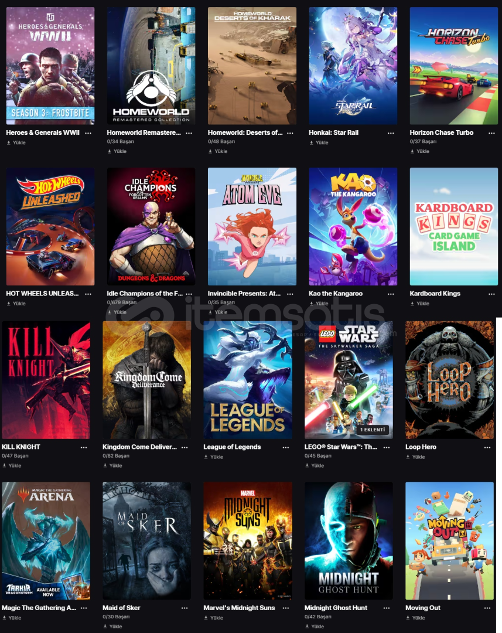Open three-dot menu for League of Legends

point(286,447)
